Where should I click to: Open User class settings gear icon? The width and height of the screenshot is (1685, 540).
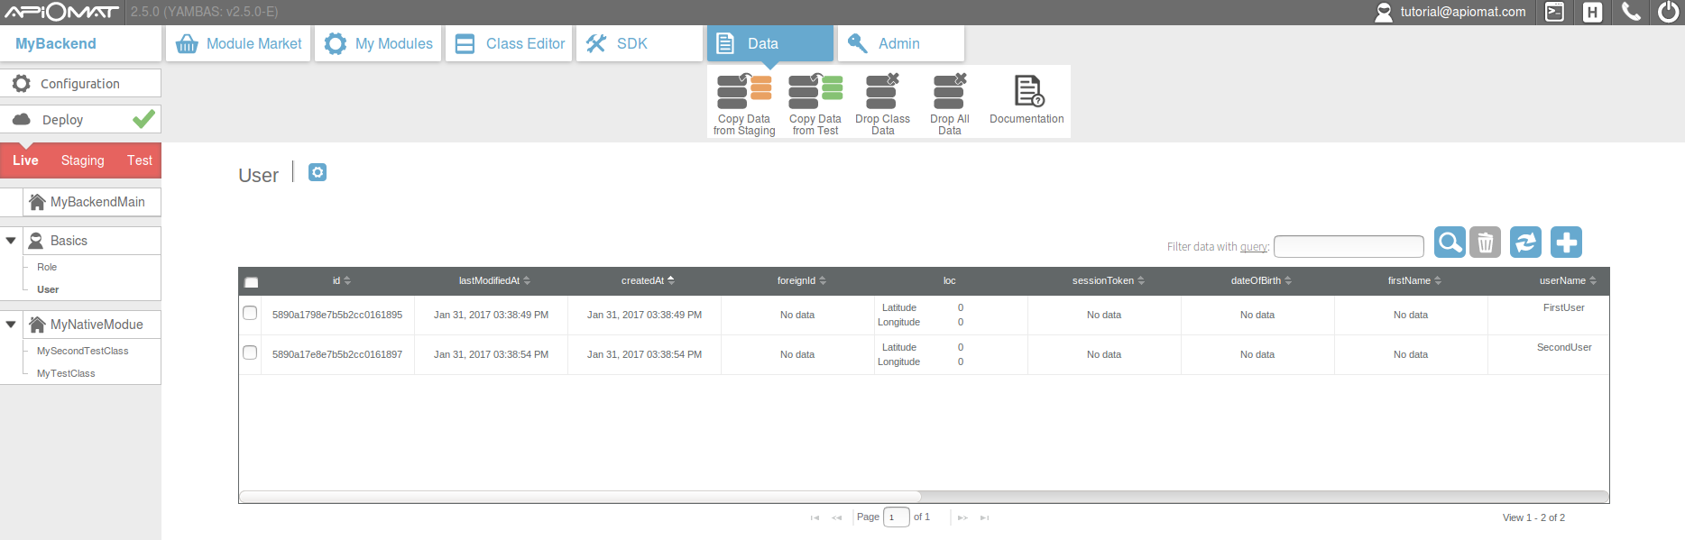[x=318, y=172]
